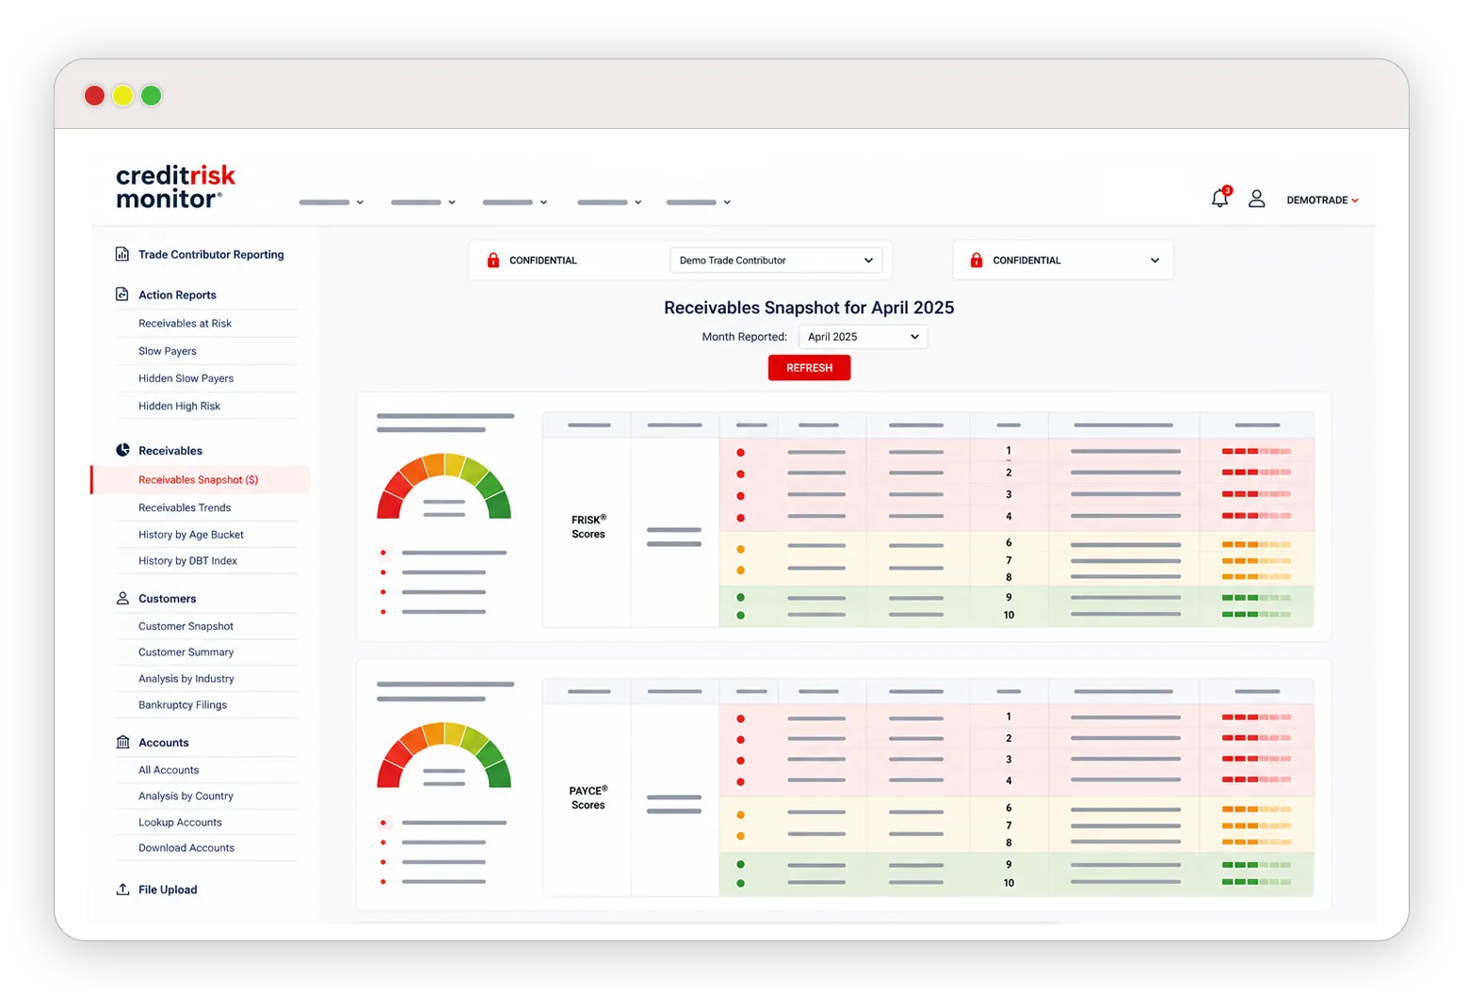The height and width of the screenshot is (995, 1468).
Task: Click FRISK score row 10
Action: coord(1016,616)
